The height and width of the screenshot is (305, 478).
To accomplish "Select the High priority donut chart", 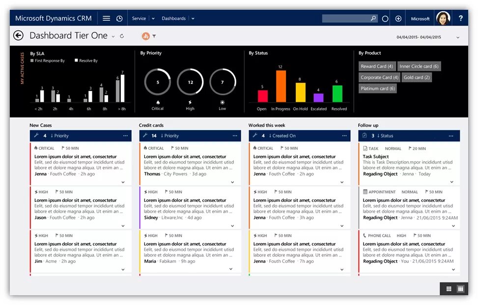I will [x=190, y=82].
